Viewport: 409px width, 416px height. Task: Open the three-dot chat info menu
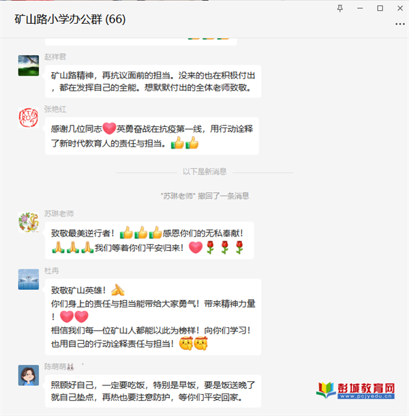tap(400, 24)
